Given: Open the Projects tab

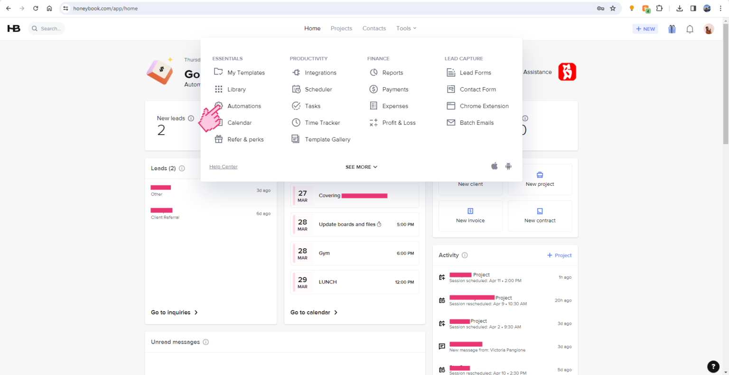Looking at the screenshot, I should 341,28.
